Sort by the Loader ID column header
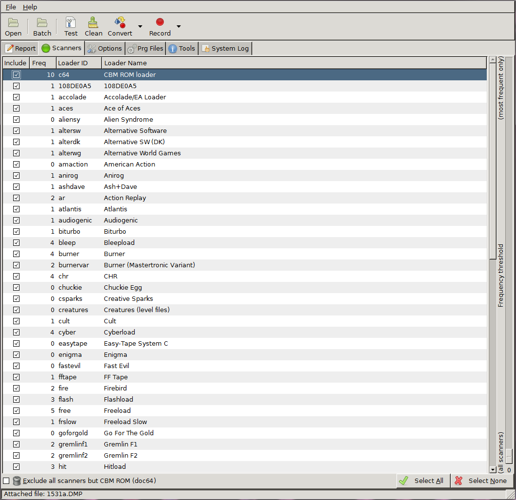516x500 pixels. (79, 63)
